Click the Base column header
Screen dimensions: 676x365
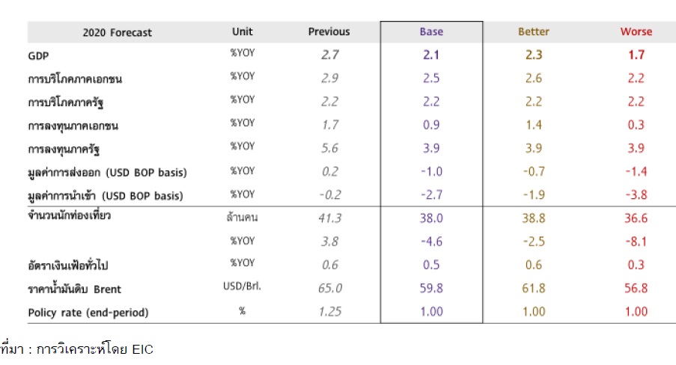click(431, 32)
